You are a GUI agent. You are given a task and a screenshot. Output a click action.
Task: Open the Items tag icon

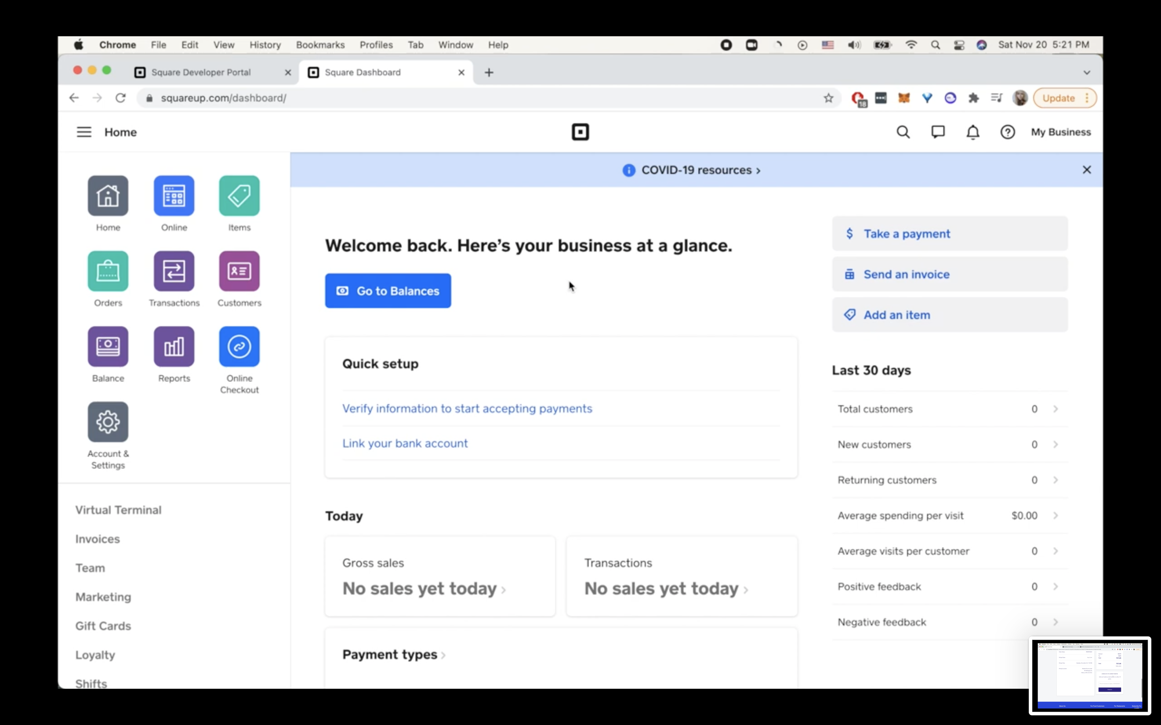239,196
